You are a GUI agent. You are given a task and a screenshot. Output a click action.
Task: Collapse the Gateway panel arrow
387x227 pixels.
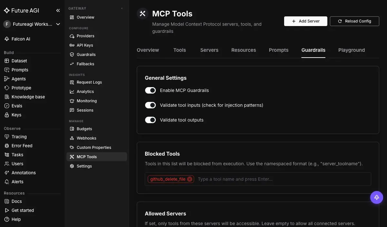tap(122, 8)
